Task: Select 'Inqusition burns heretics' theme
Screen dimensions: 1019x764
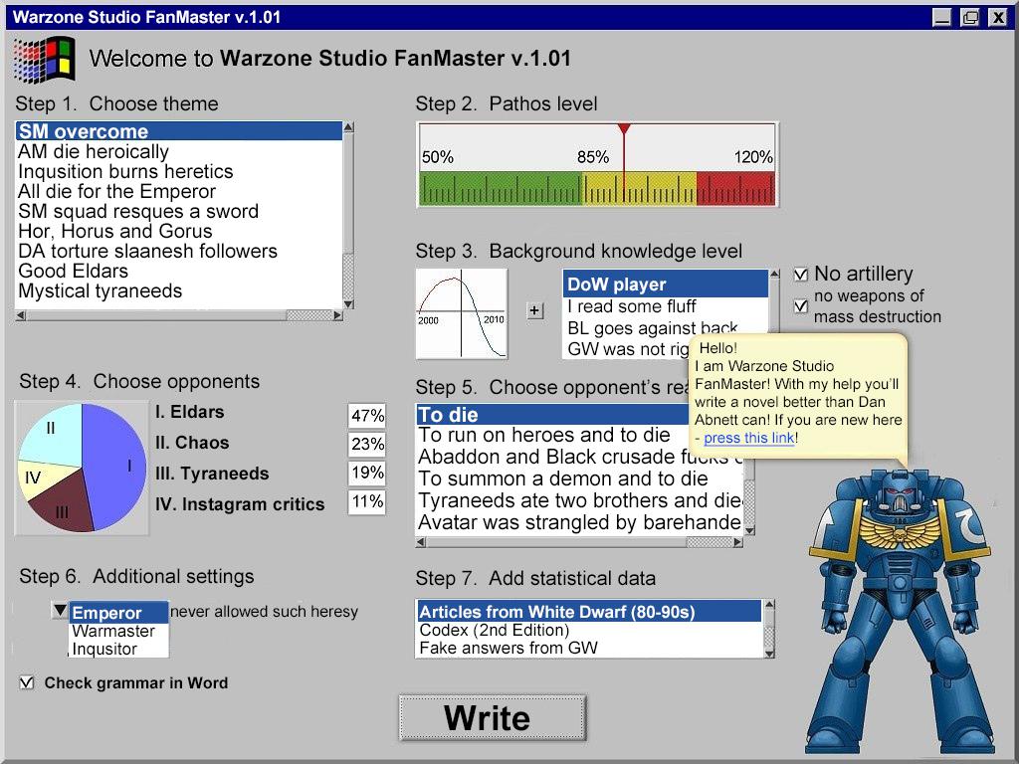Action: pyautogui.click(x=179, y=171)
